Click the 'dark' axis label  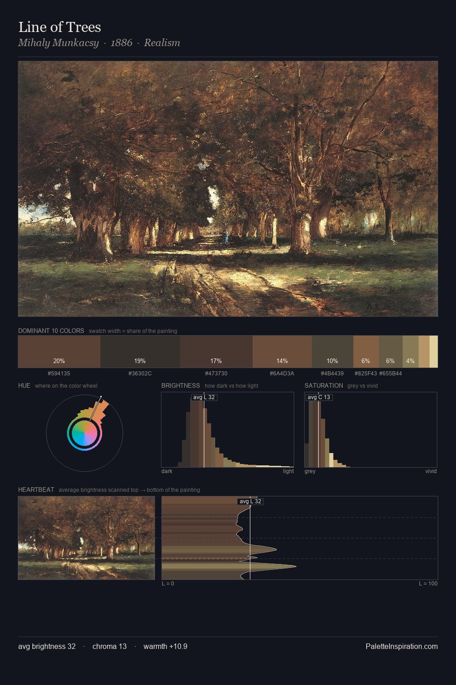pos(167,471)
